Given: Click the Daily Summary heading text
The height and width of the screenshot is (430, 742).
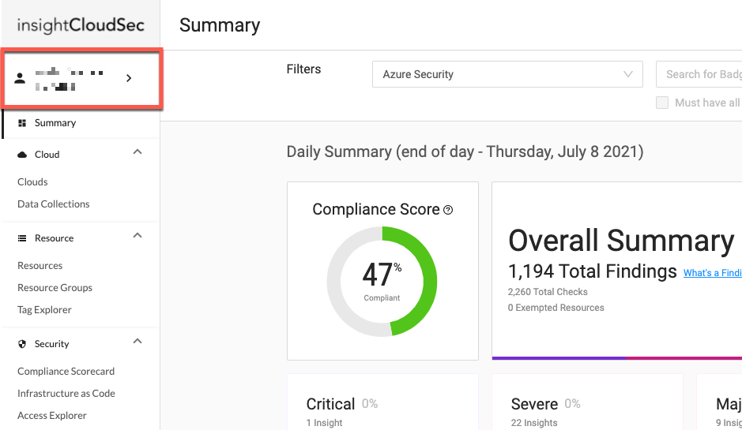Looking at the screenshot, I should pyautogui.click(x=465, y=152).
